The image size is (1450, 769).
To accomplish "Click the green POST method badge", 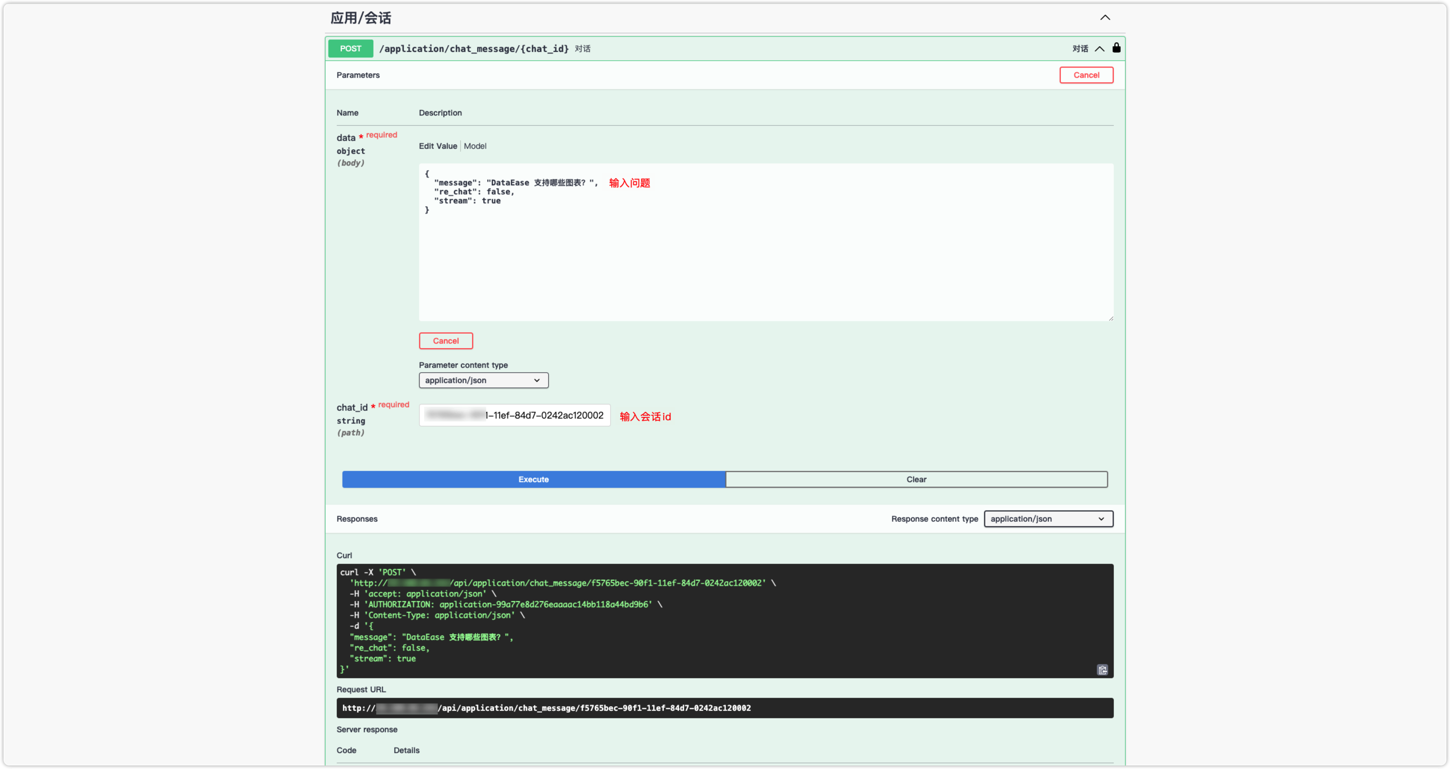I will (x=350, y=48).
